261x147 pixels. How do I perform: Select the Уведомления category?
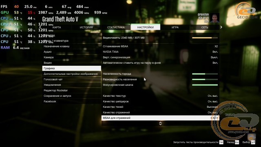[72, 85]
